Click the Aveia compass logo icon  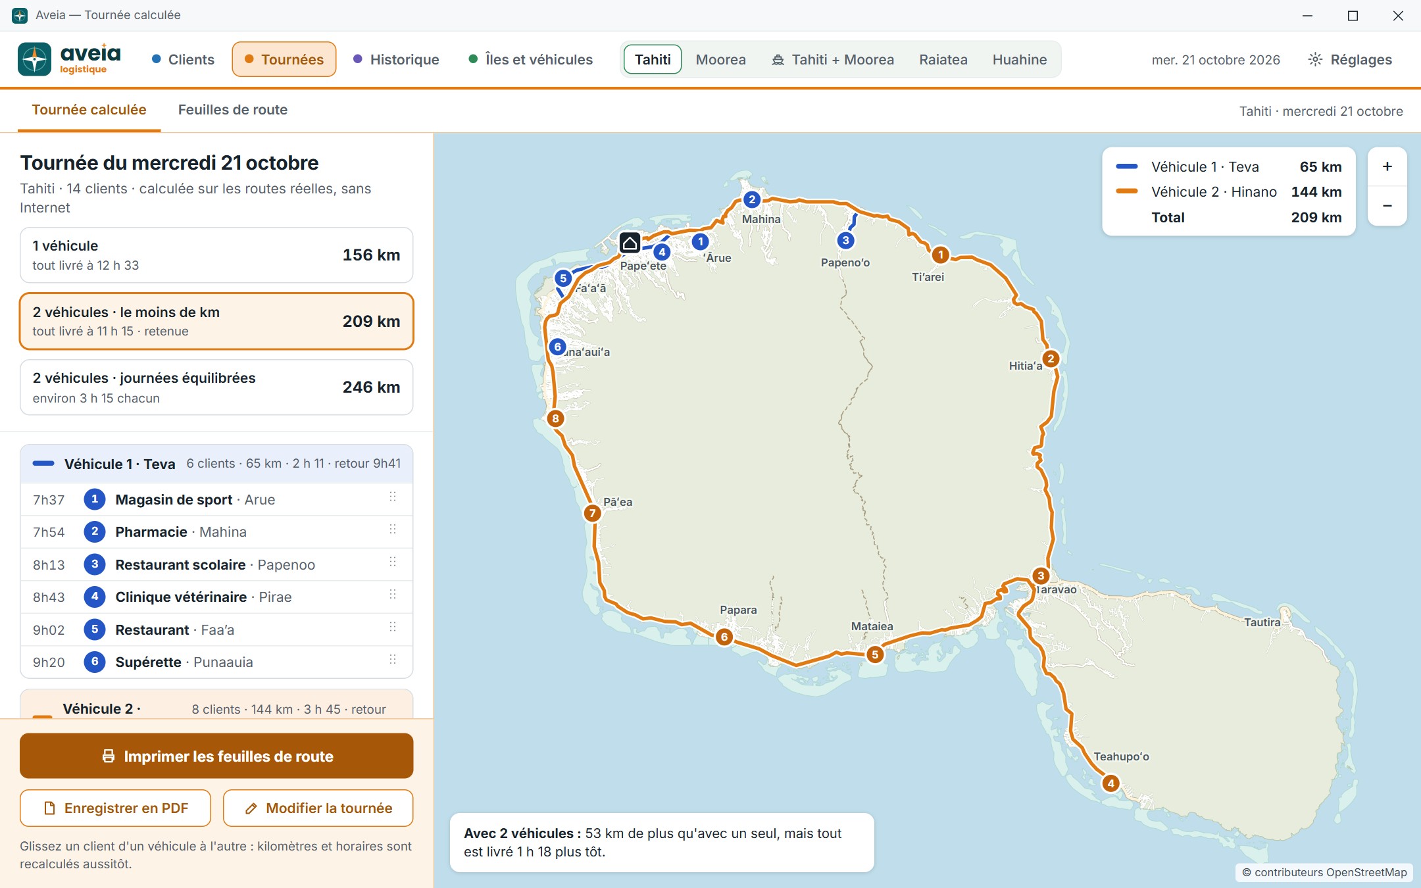pyautogui.click(x=34, y=59)
